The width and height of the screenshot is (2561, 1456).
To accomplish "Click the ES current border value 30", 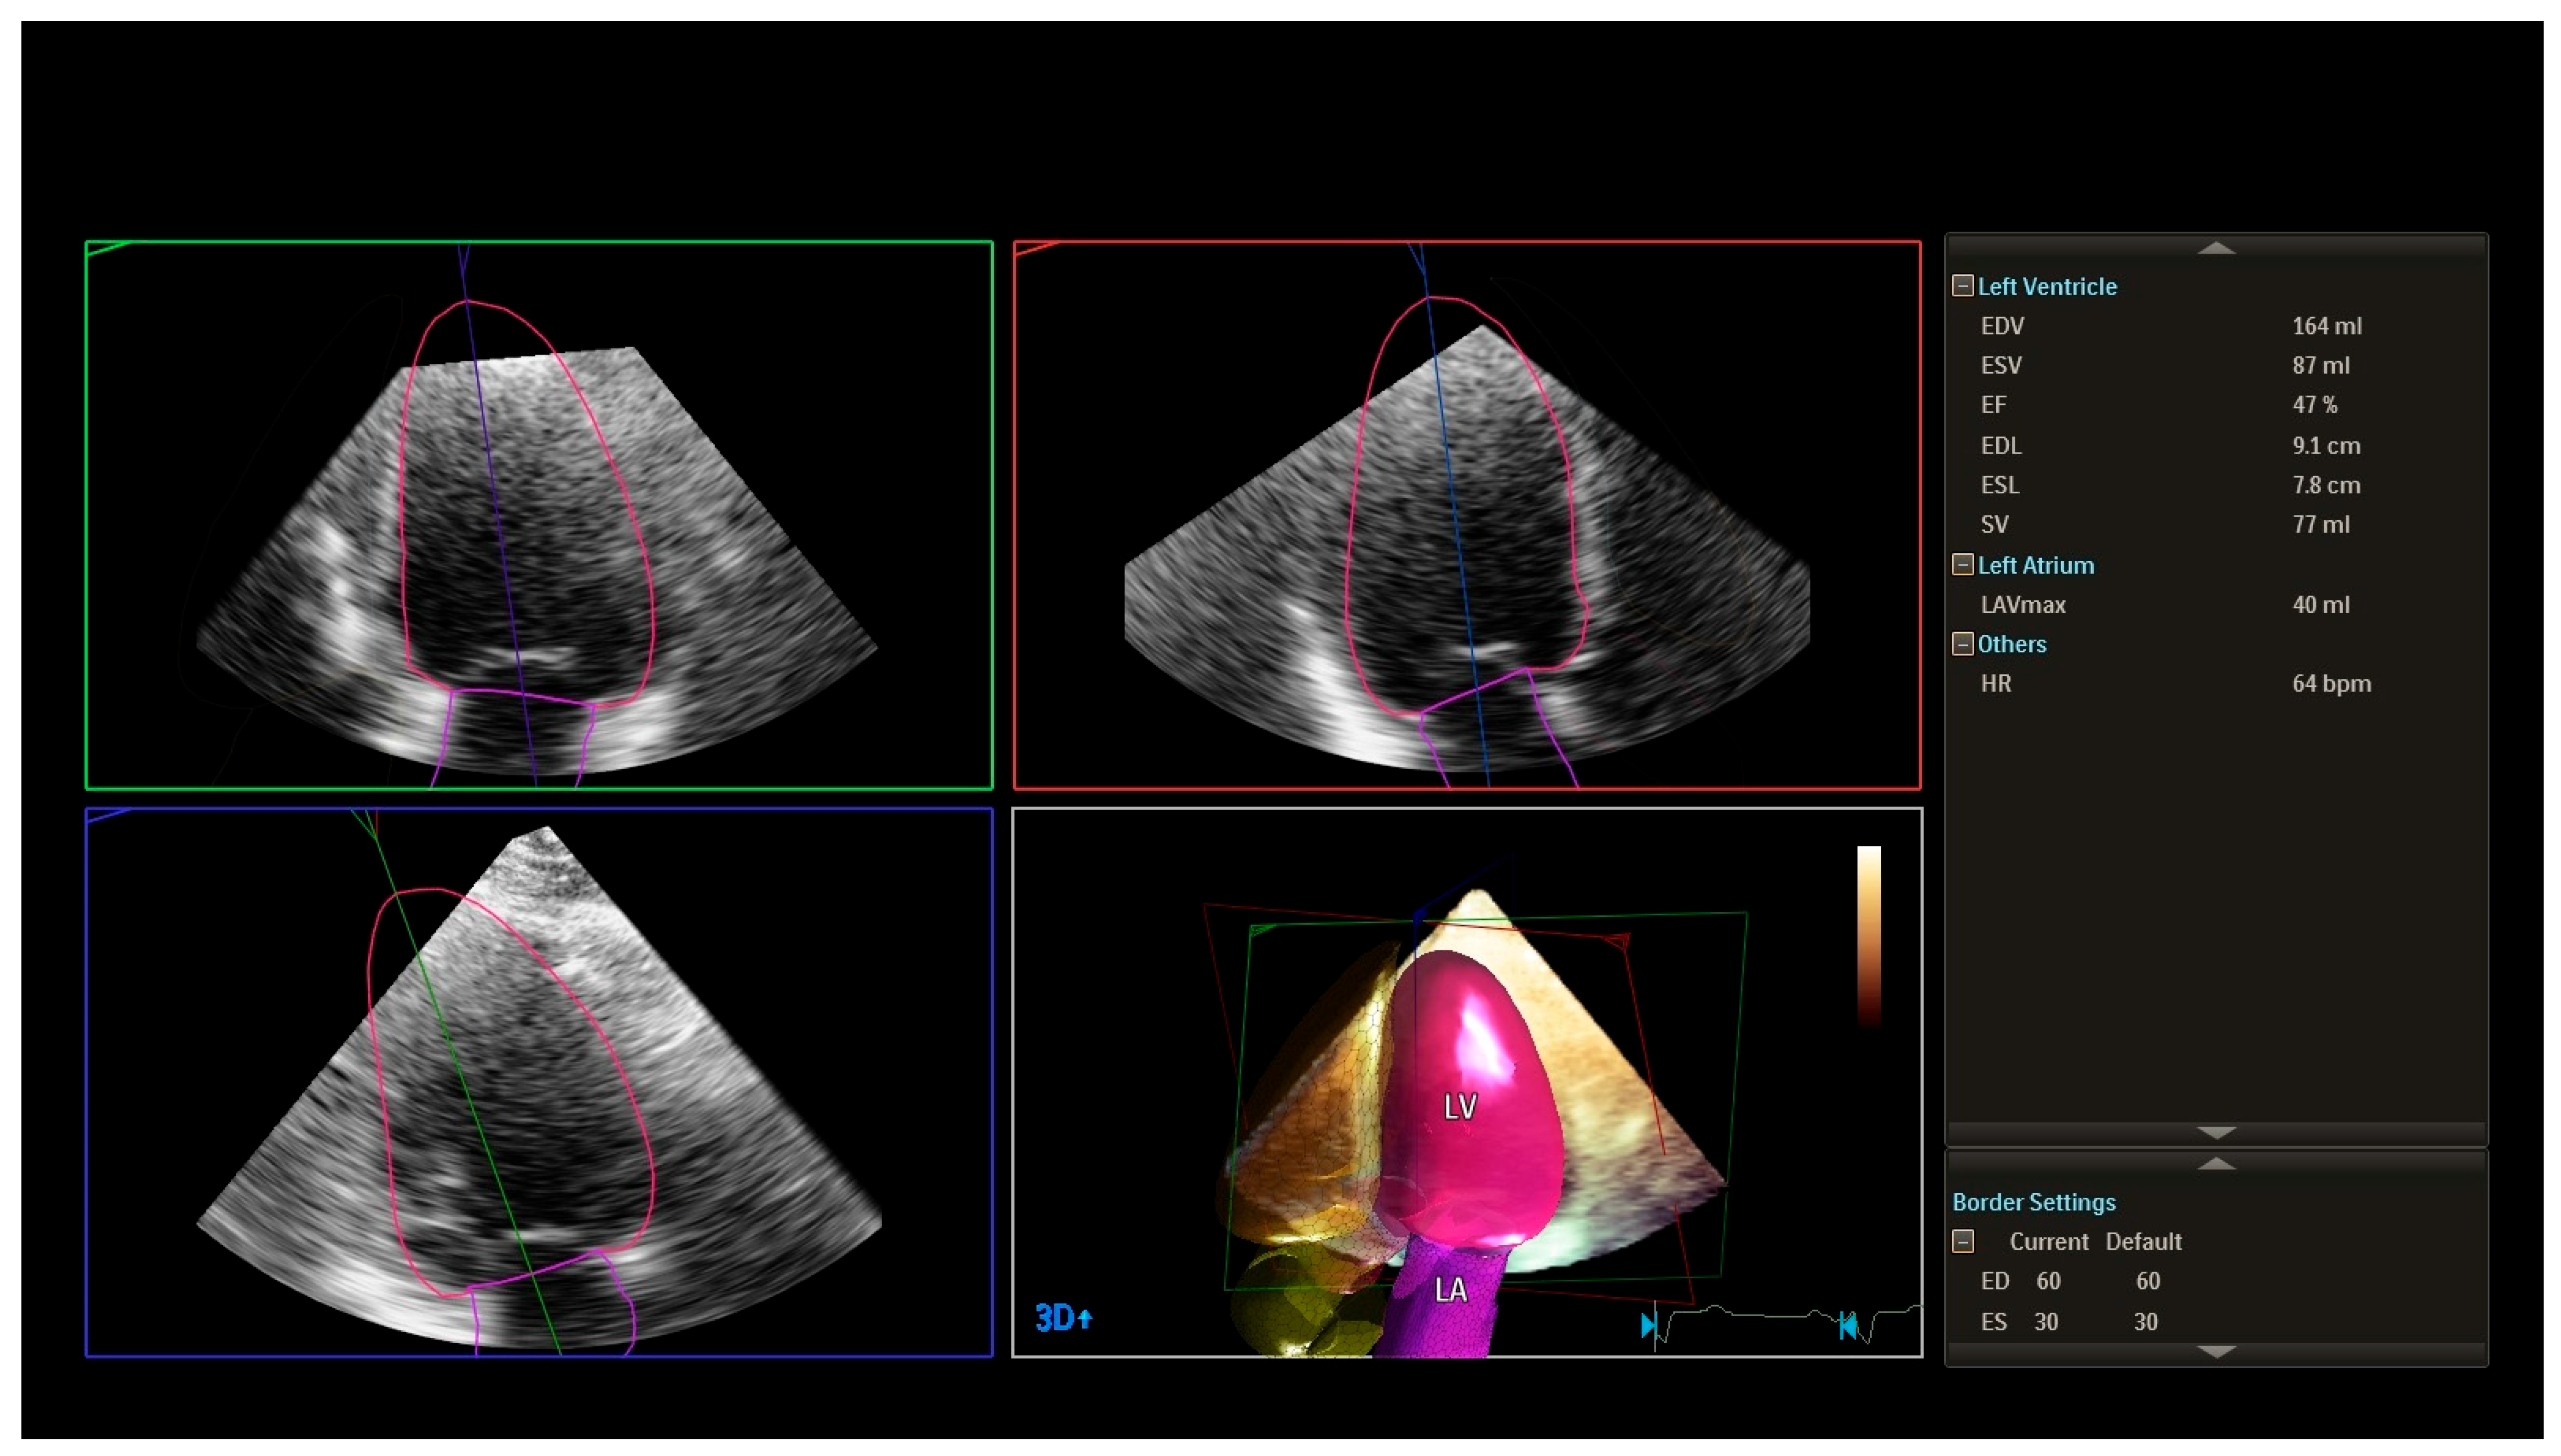I will [2046, 1322].
